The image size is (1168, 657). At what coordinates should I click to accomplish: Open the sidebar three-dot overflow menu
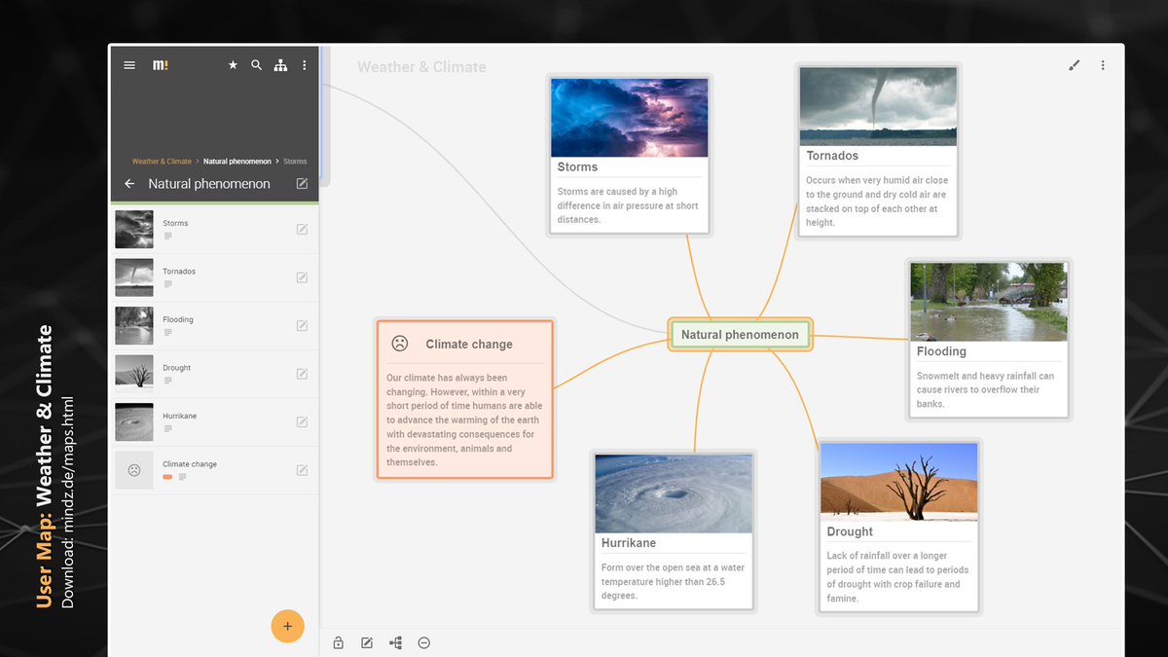coord(304,64)
